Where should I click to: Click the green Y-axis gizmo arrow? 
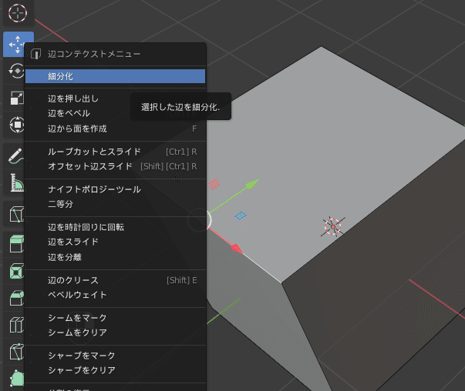pos(252,184)
